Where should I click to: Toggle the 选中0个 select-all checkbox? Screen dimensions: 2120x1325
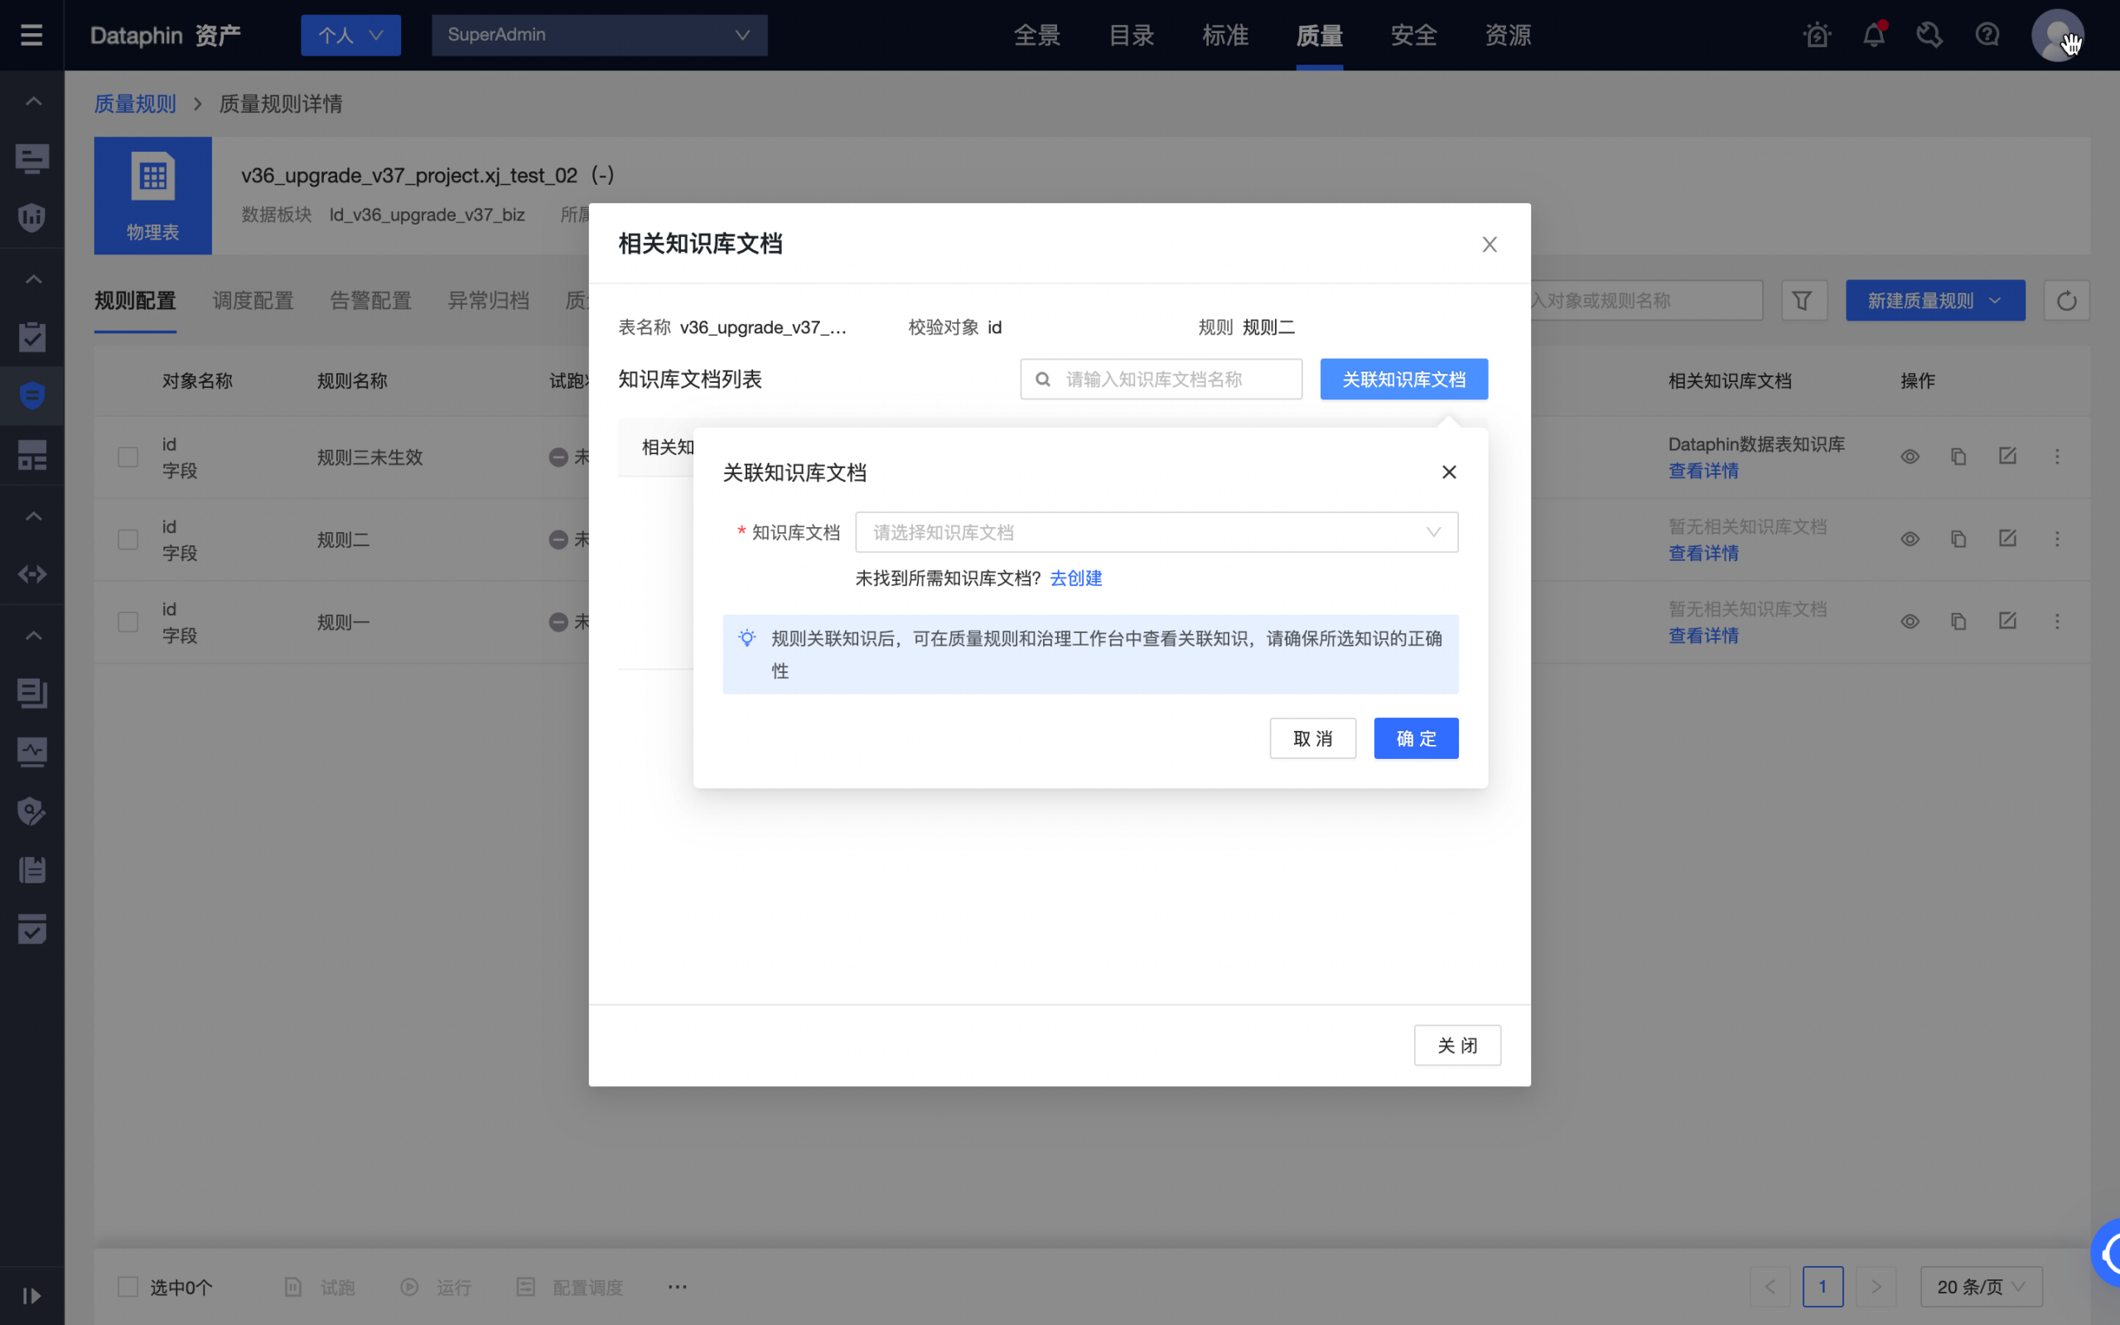128,1286
